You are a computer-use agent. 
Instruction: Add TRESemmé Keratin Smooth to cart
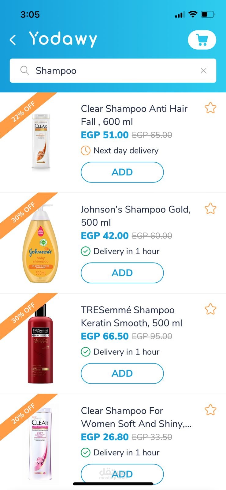(x=122, y=373)
